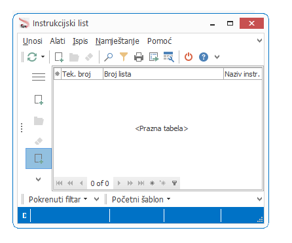Open the Pomoć menu
The width and height of the screenshot is (292, 243).
click(x=159, y=41)
